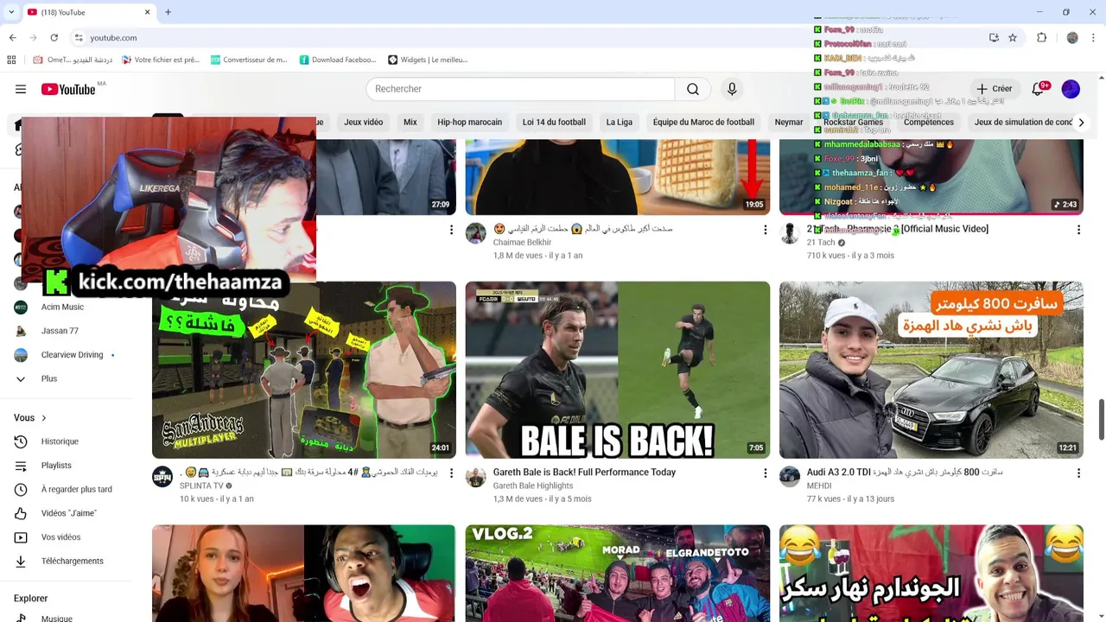Show more filter chips with right arrow
Viewport: 1106px width, 622px height.
click(x=1081, y=123)
